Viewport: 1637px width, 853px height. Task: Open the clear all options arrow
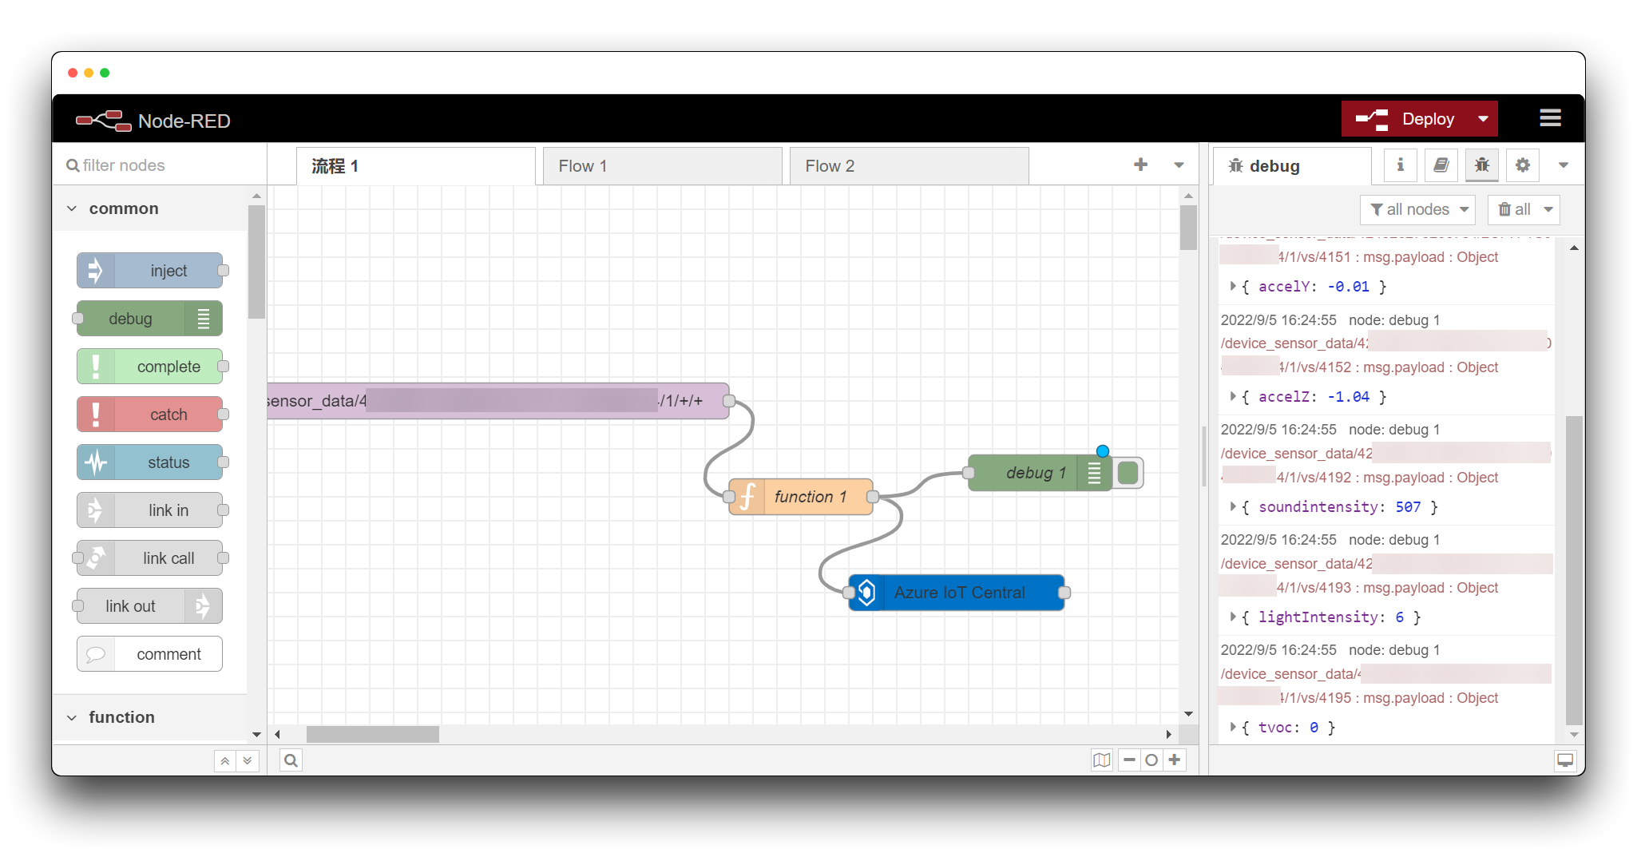pyautogui.click(x=1548, y=209)
